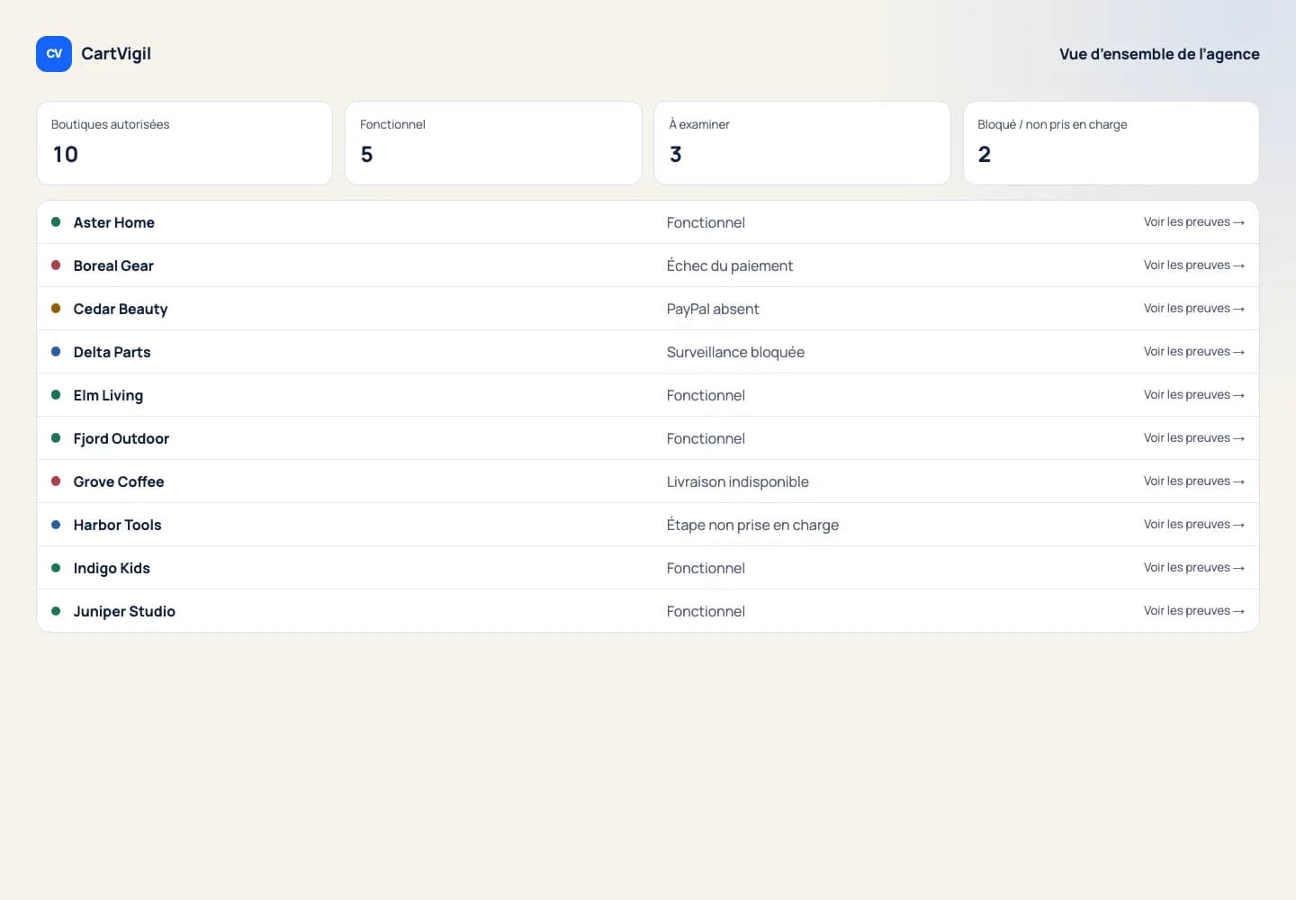The image size is (1296, 900).
Task: Click the green status dot for Aster Home
Action: coord(56,221)
